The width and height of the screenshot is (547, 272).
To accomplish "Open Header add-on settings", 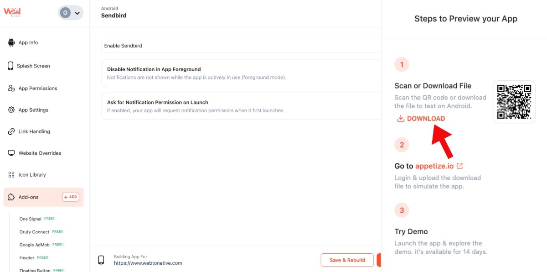I will 27,258.
